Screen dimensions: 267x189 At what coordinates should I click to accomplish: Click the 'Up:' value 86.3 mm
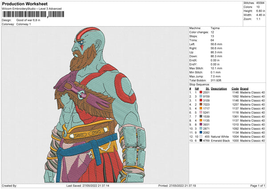point(216,52)
